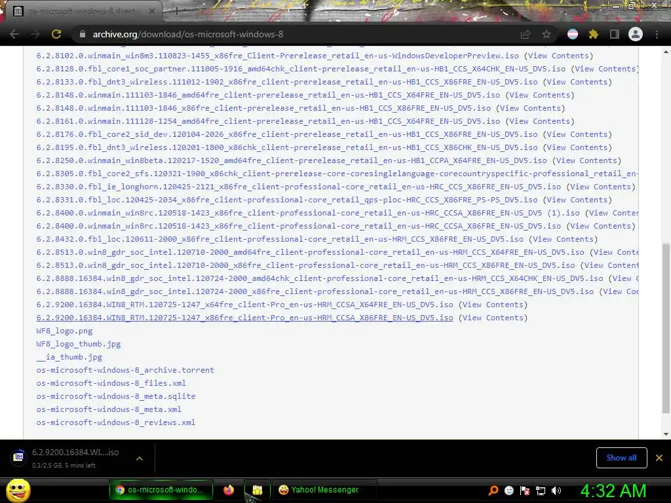Image resolution: width=671 pixels, height=503 pixels.
Task: Download 6.2.8128.0 fbl_core1_soc_partner iso
Action: click(301, 69)
